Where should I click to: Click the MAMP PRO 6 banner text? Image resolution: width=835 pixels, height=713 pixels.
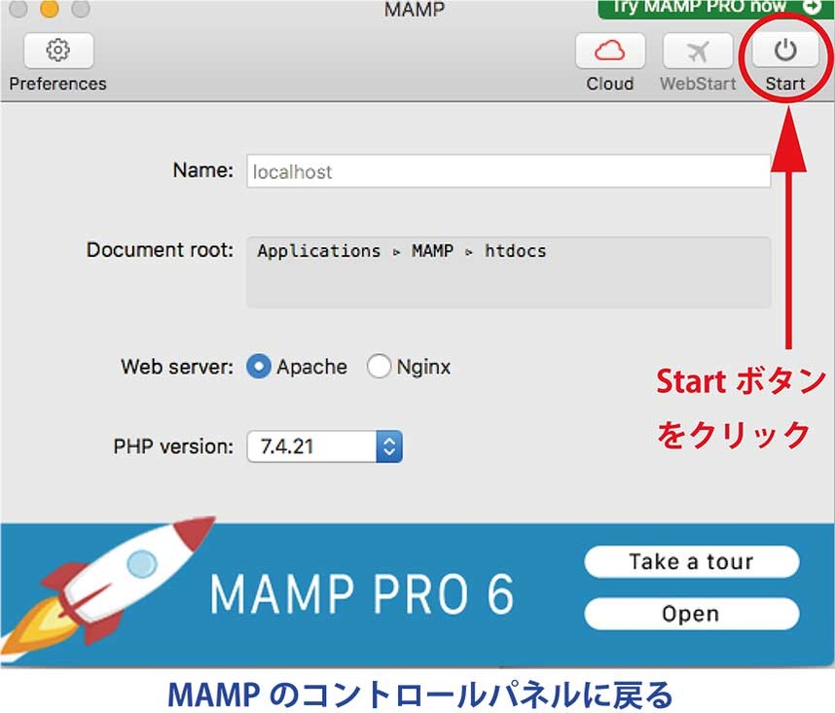click(x=362, y=593)
